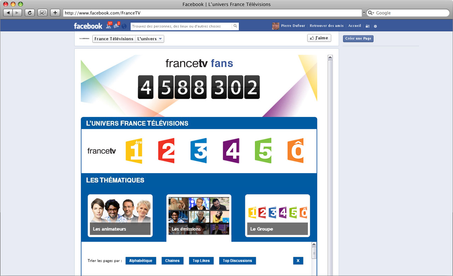
Task: Go back with browser back arrow
Action: pos(8,13)
